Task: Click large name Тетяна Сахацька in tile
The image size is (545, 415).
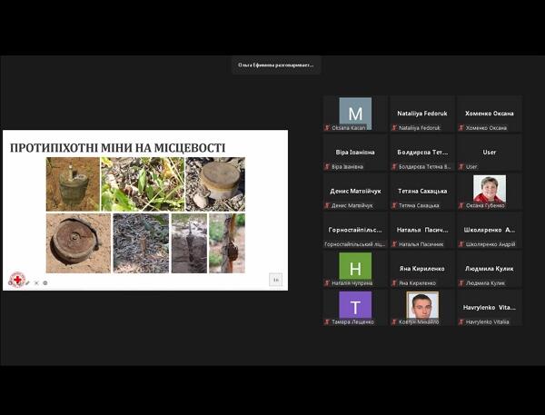Action: click(422, 192)
